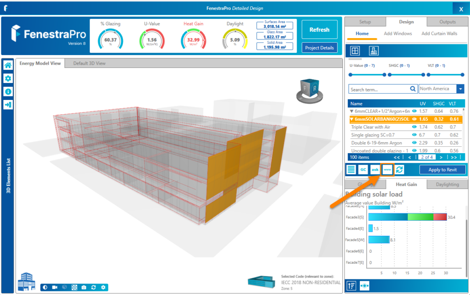
Task: Click the checkerboard transparency icon in the view toolbar
Action: (x=74, y=287)
